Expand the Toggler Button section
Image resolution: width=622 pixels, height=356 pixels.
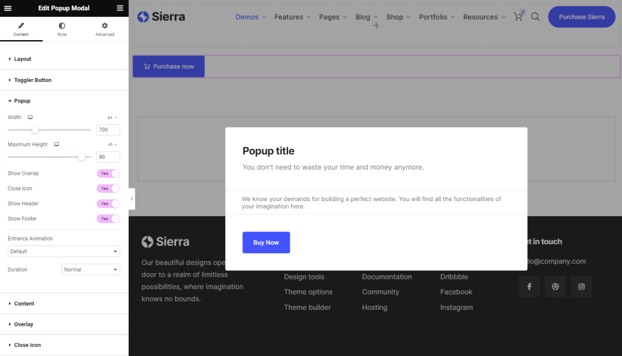(64, 80)
